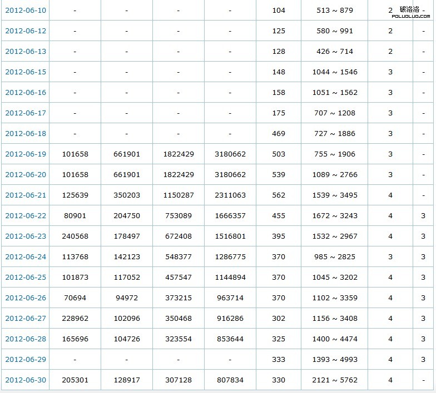The height and width of the screenshot is (393, 436).
Task: Follow the 2012-06-24 date link
Action: point(26,257)
